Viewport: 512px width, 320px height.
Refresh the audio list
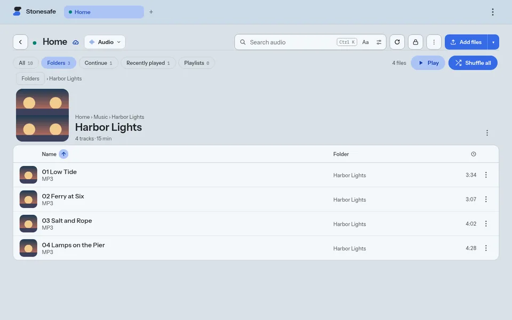point(397,42)
